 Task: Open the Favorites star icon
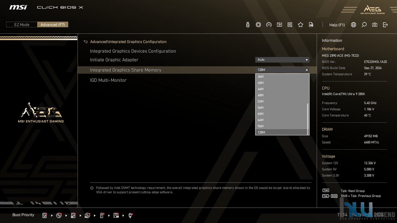click(x=300, y=25)
